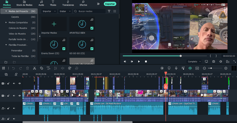Switch to Stock de Medios tab

pyautogui.click(x=24, y=3)
